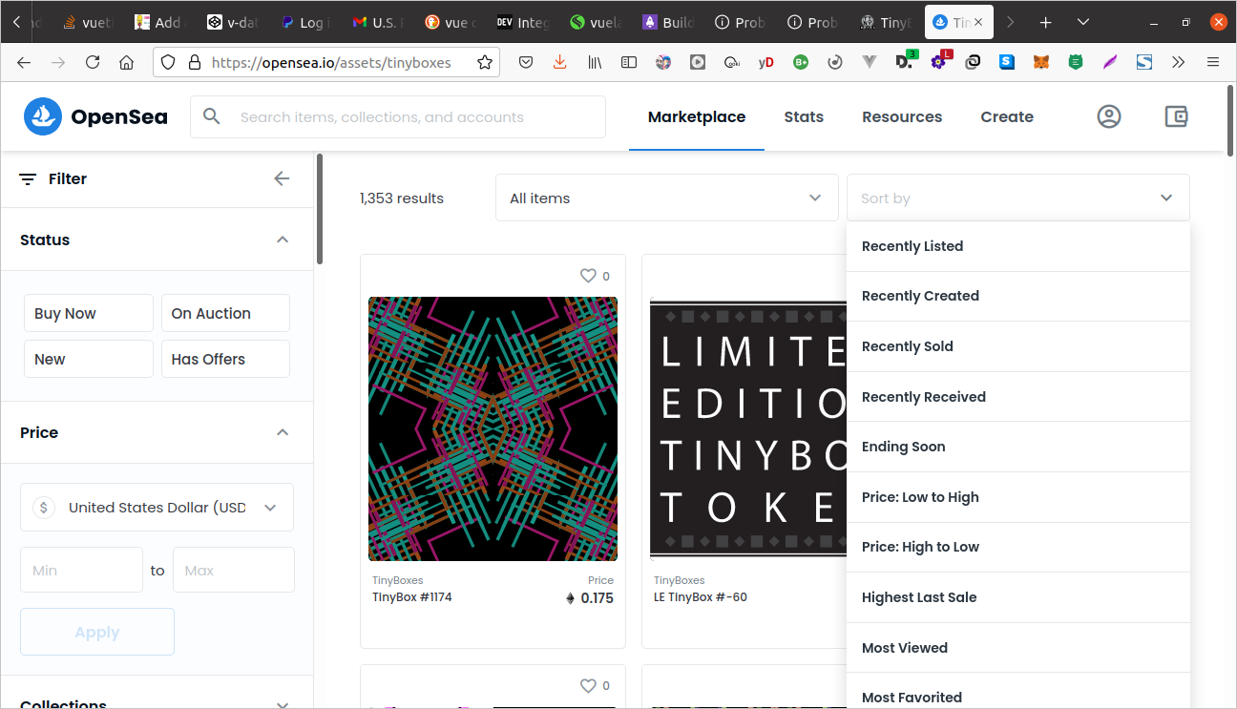Image resolution: width=1237 pixels, height=709 pixels.
Task: Click the OpenSea logo icon
Action: click(x=43, y=116)
